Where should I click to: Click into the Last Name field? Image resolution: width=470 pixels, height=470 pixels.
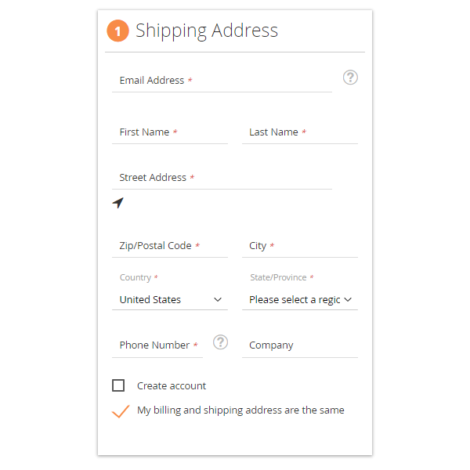coord(299,132)
